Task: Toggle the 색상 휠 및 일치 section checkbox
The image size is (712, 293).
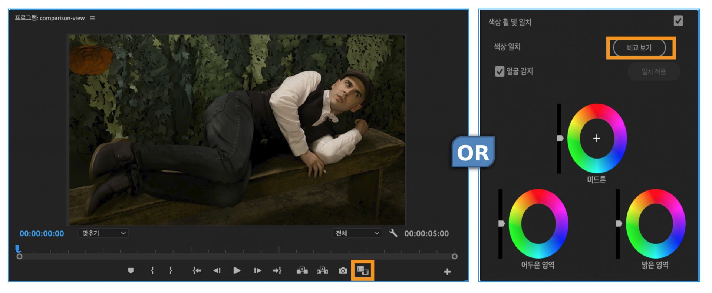Action: point(678,21)
